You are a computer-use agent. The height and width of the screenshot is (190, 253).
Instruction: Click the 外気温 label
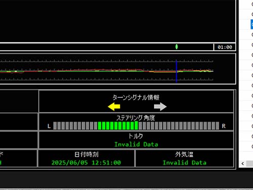184,155
